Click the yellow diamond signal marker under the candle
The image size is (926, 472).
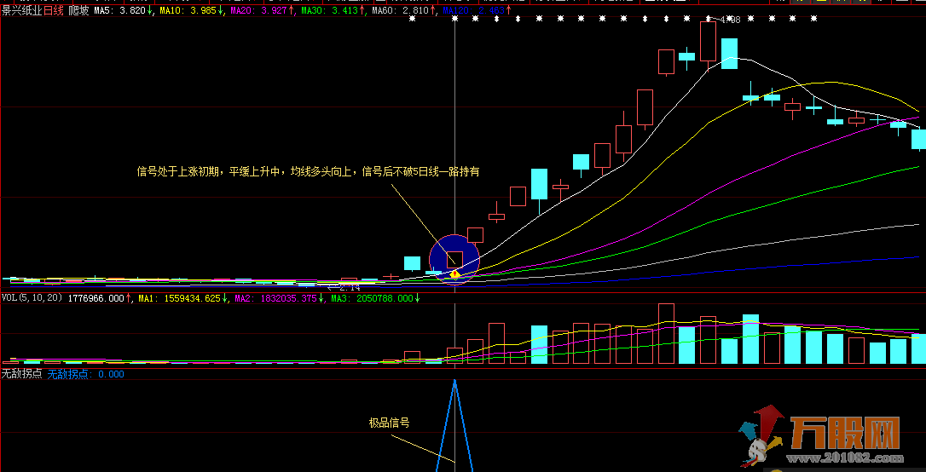point(454,273)
